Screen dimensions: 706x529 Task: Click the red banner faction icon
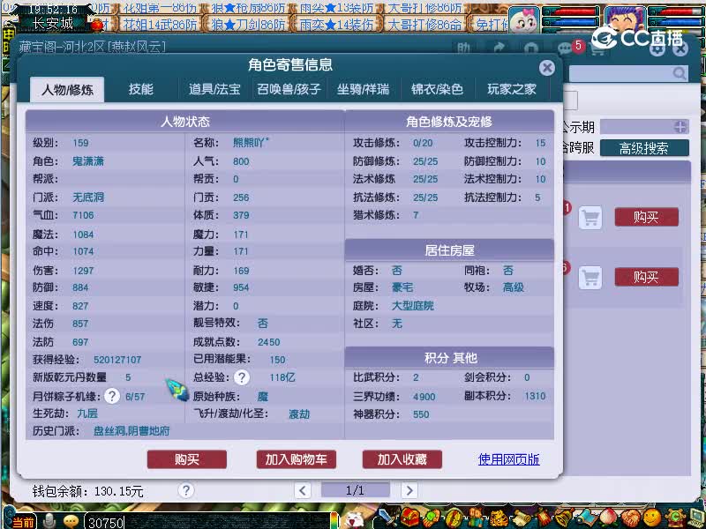pos(544,518)
